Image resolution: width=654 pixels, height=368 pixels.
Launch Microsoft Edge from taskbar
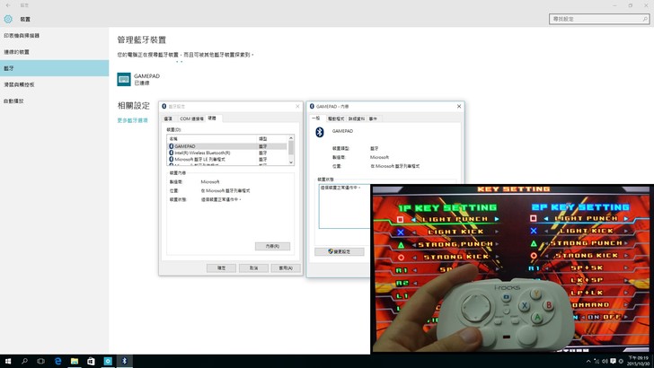[57, 361]
